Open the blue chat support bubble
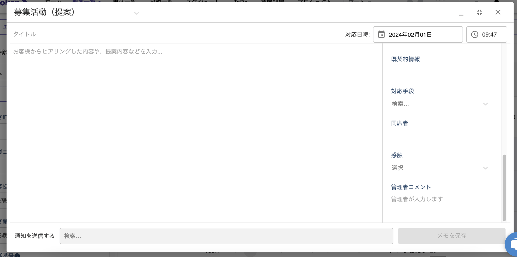 512,244
